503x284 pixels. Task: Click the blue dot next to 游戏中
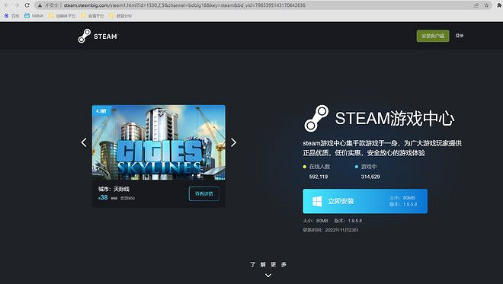pos(357,167)
